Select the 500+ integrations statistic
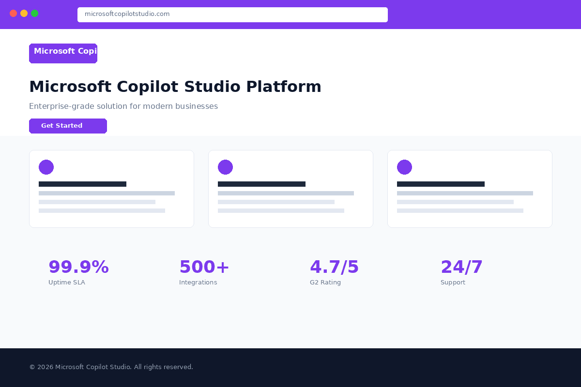The height and width of the screenshot is (387, 581). (x=204, y=267)
